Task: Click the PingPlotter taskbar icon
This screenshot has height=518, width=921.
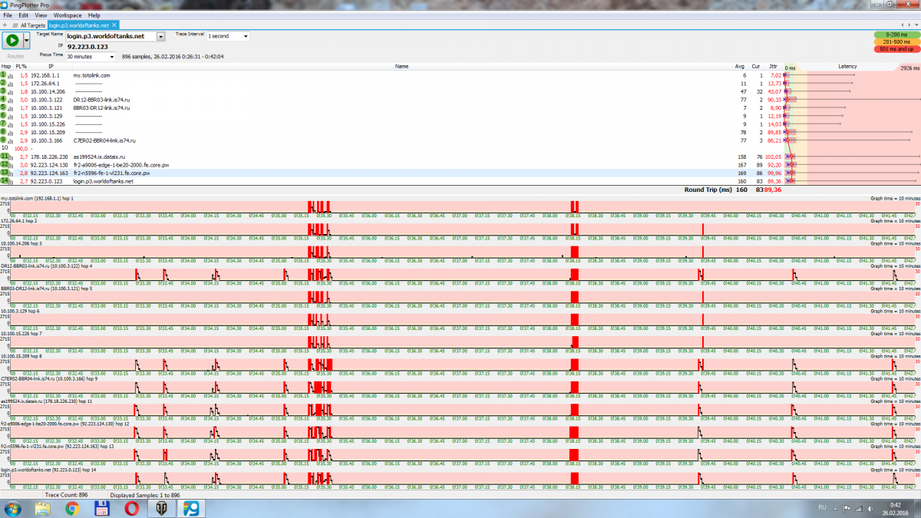Action: [192, 509]
